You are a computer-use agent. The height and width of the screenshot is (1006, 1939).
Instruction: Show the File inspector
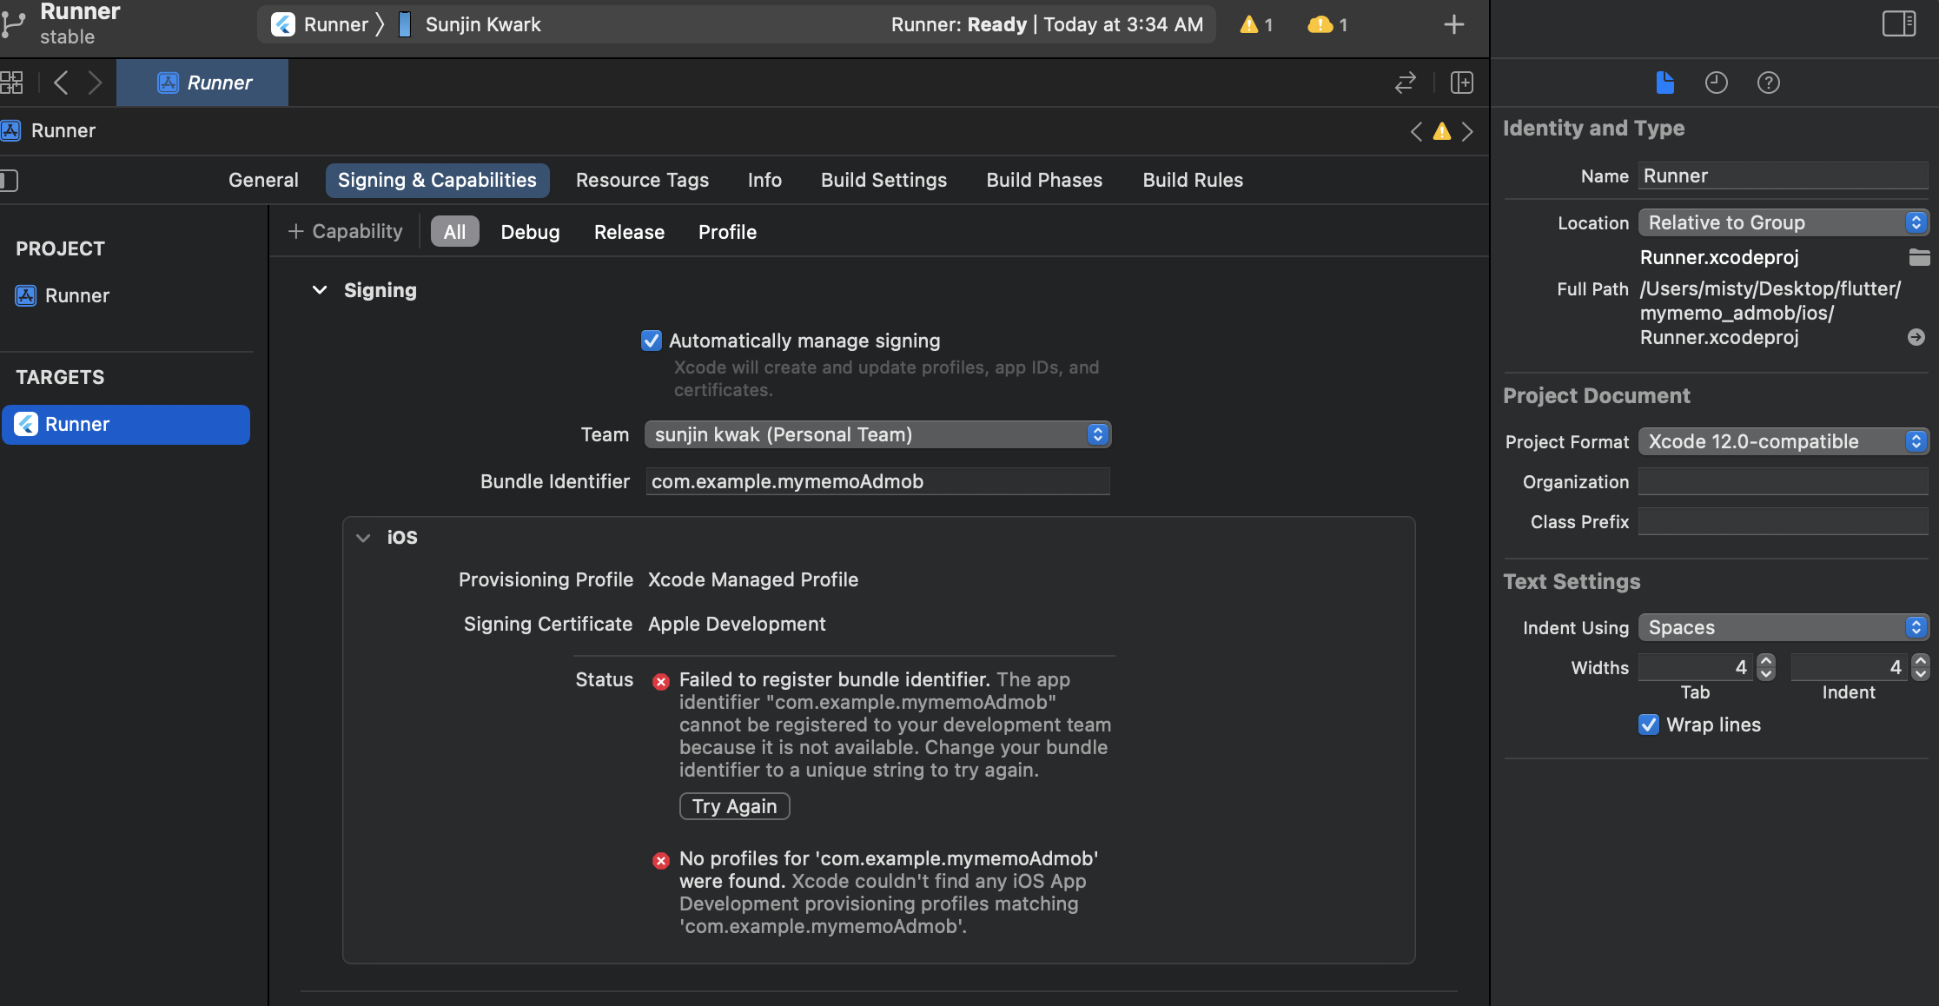tap(1664, 83)
